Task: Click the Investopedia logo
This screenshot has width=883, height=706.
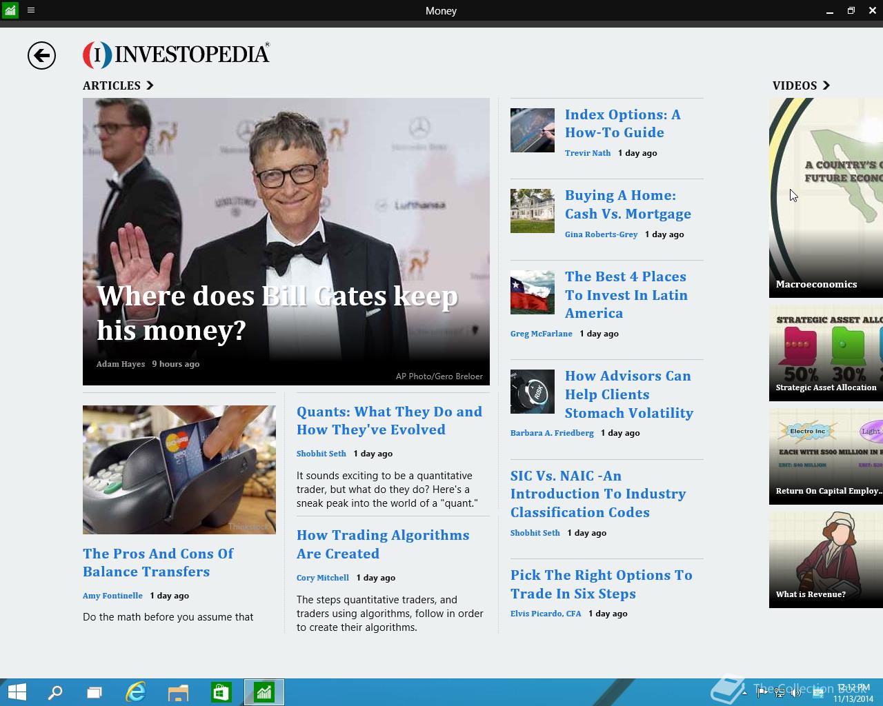Action: tap(177, 54)
